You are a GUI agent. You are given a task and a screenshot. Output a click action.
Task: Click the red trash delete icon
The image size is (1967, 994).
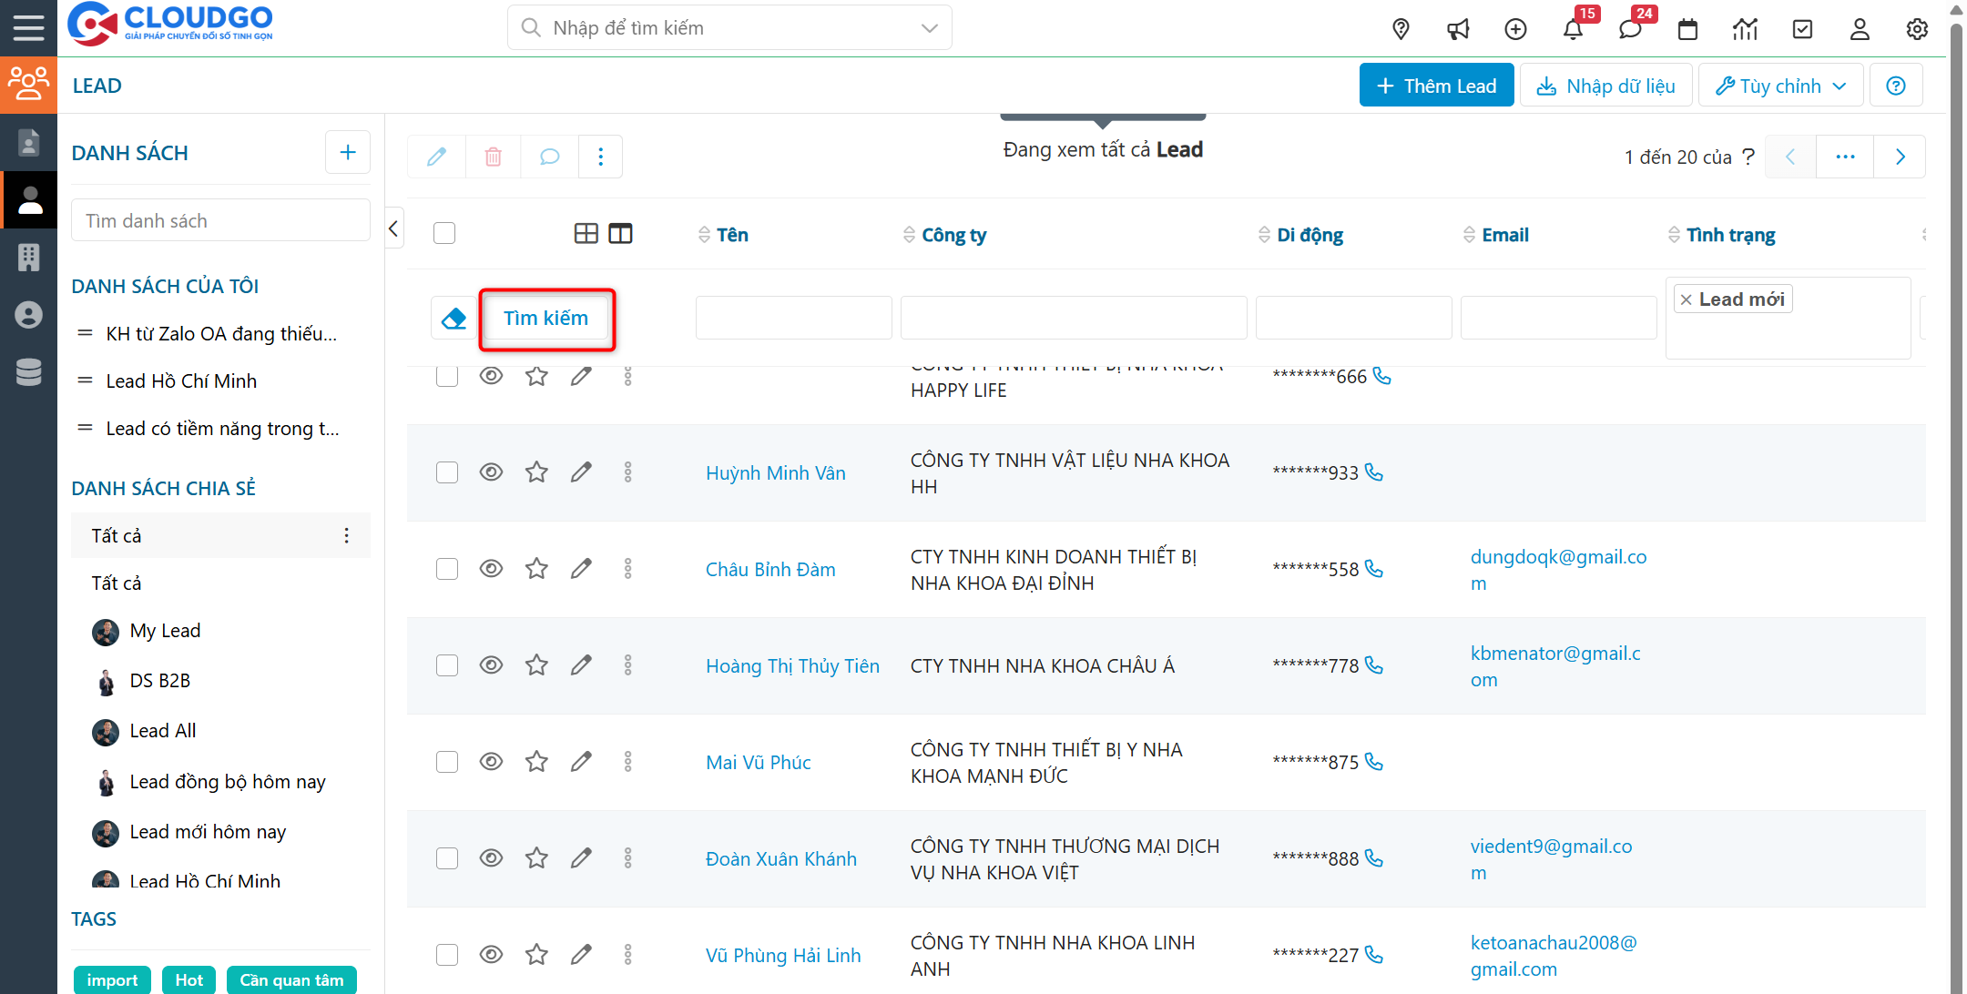(x=493, y=157)
